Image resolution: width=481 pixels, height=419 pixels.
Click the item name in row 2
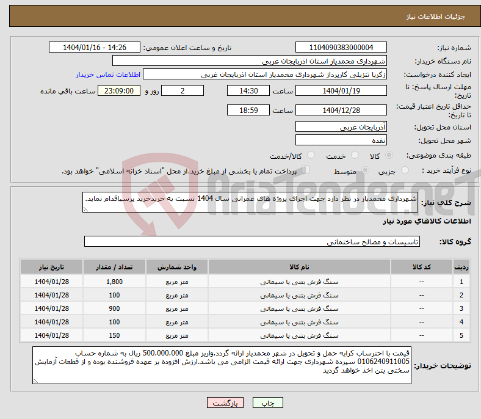pos(299,295)
